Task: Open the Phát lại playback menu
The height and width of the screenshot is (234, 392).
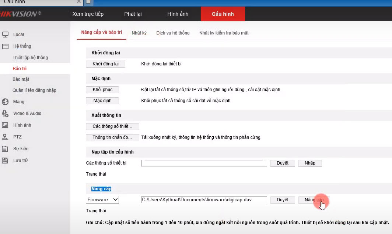Action: 133,14
